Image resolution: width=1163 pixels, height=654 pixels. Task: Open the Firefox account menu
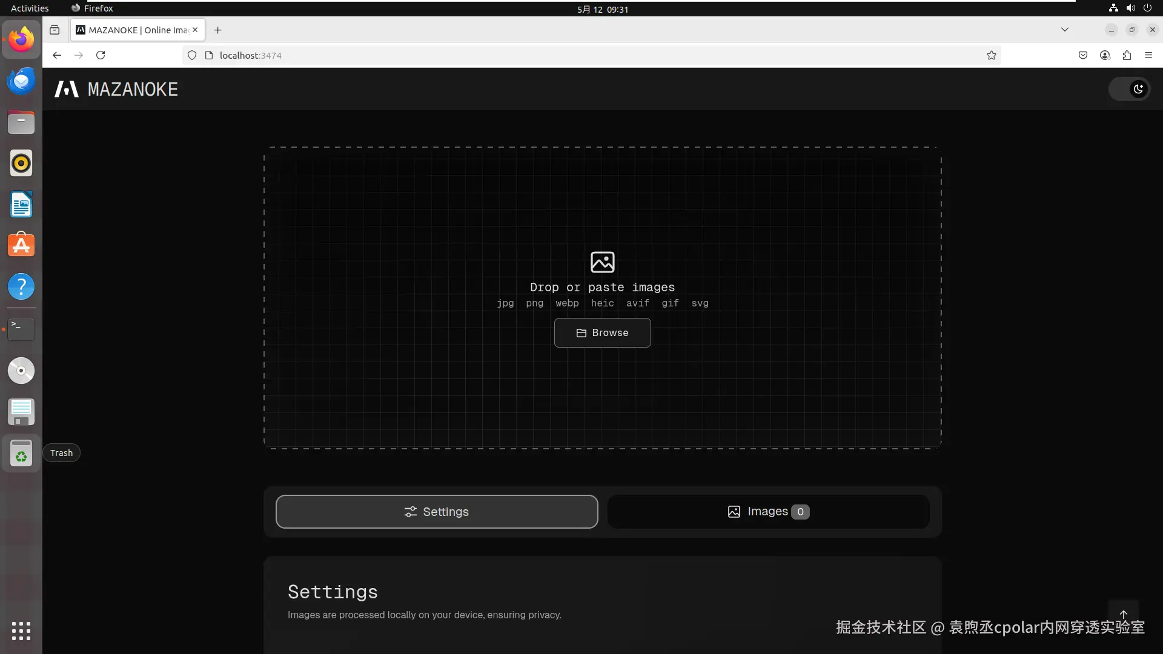pos(1105,55)
